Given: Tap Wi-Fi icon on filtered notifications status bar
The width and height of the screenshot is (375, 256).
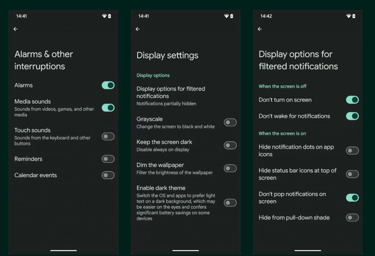Looking at the screenshot, I should tap(349, 16).
